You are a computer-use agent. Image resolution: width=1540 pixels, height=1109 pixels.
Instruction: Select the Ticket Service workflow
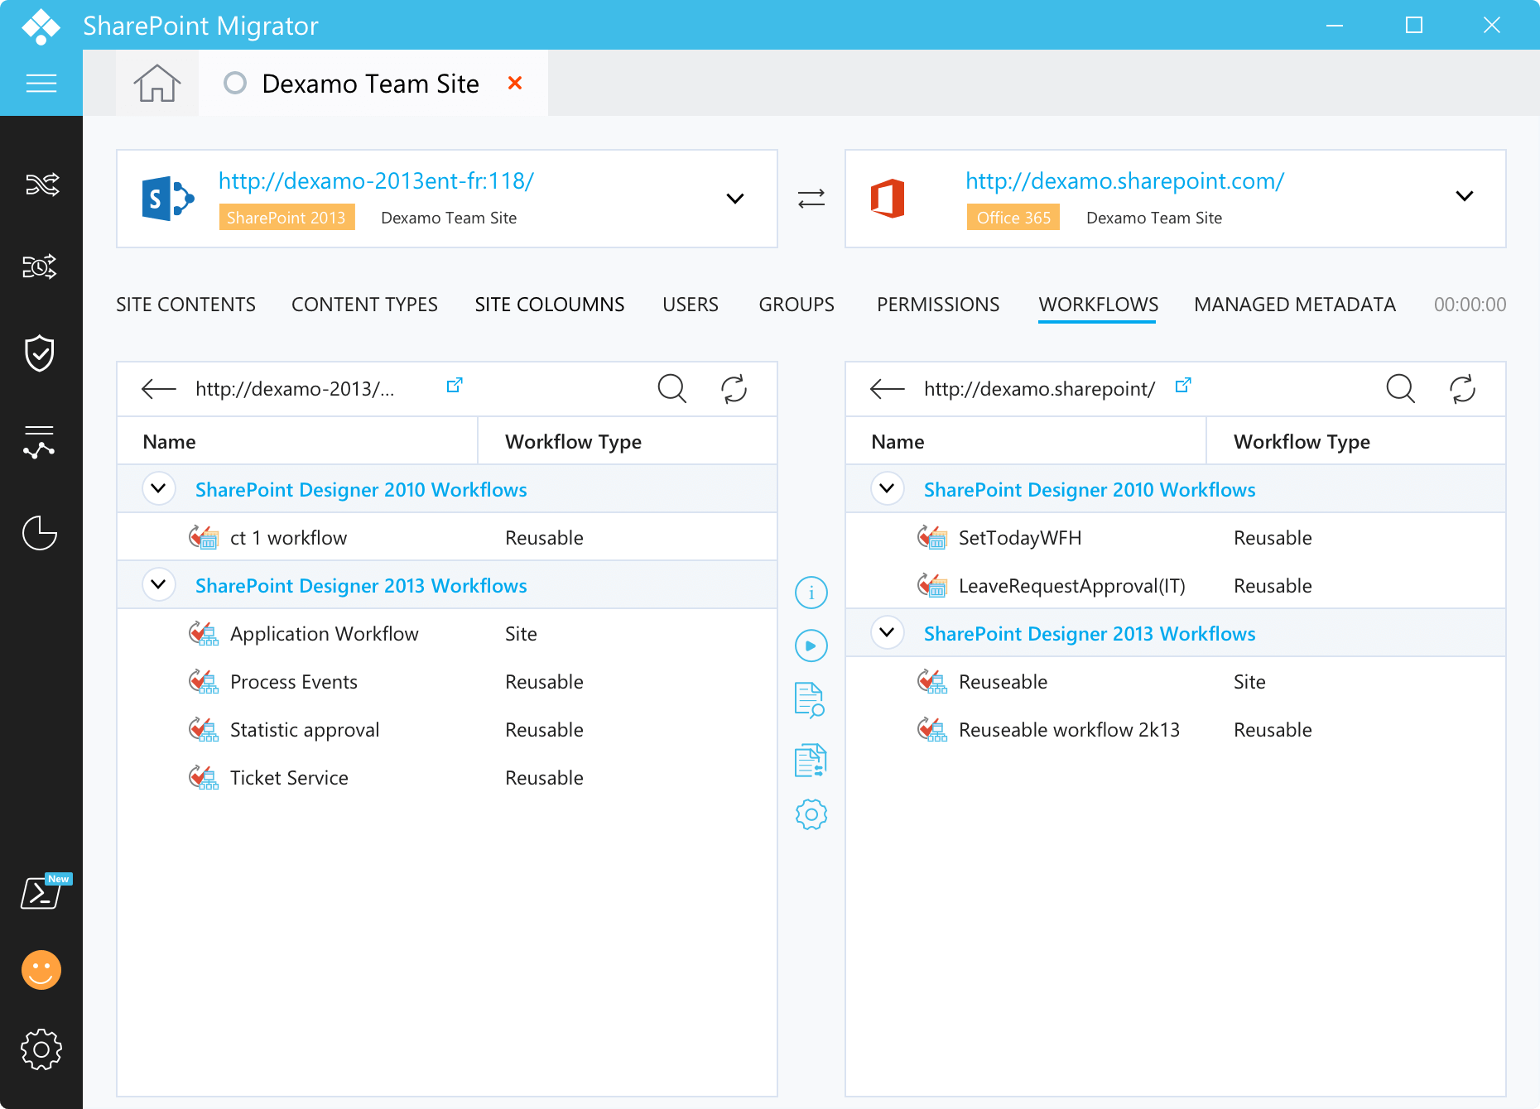[447, 778]
